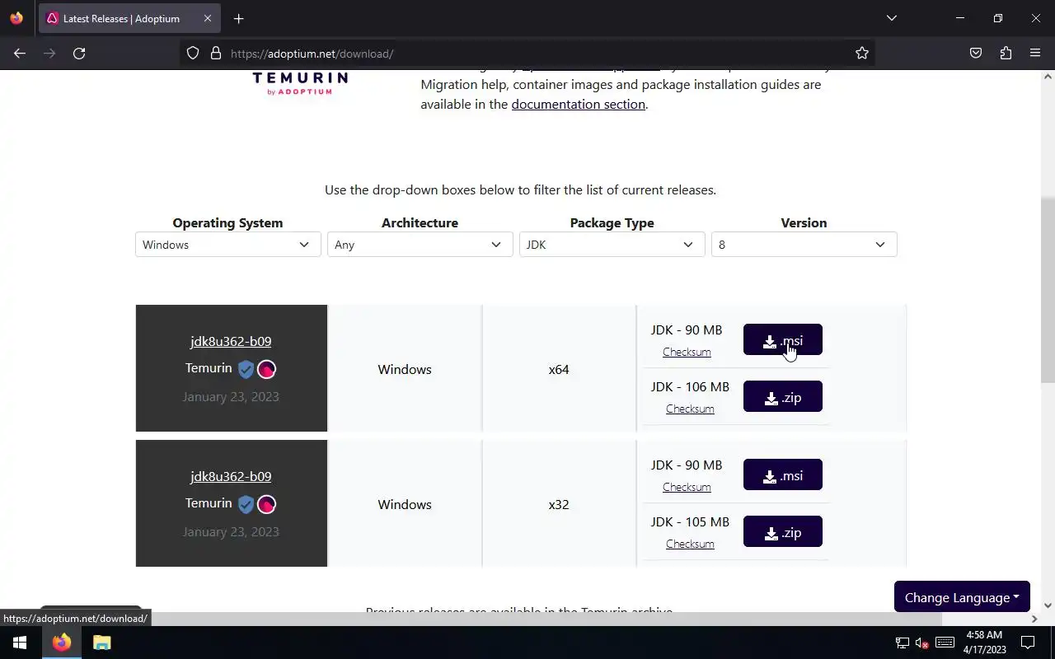Viewport: 1055px width, 659px height.
Task: Click the x64 architecture cell text
Action: click(x=559, y=369)
